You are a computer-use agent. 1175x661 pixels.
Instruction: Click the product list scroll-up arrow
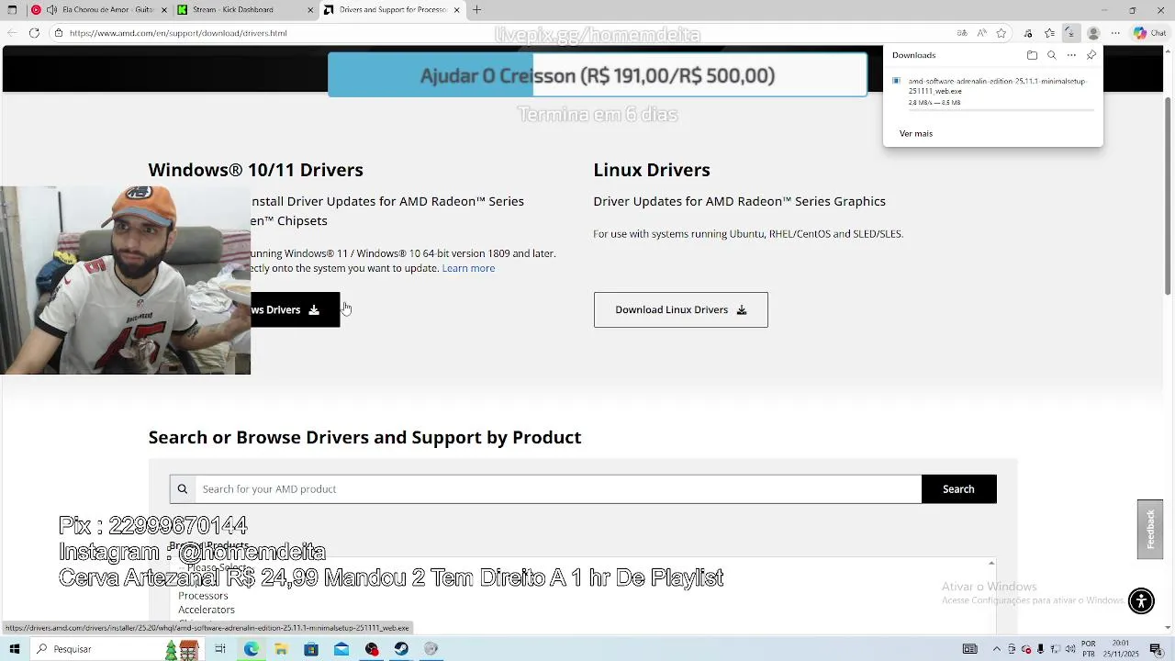(991, 563)
